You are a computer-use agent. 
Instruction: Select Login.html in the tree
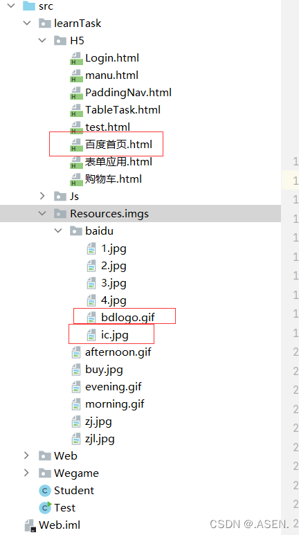click(112, 58)
